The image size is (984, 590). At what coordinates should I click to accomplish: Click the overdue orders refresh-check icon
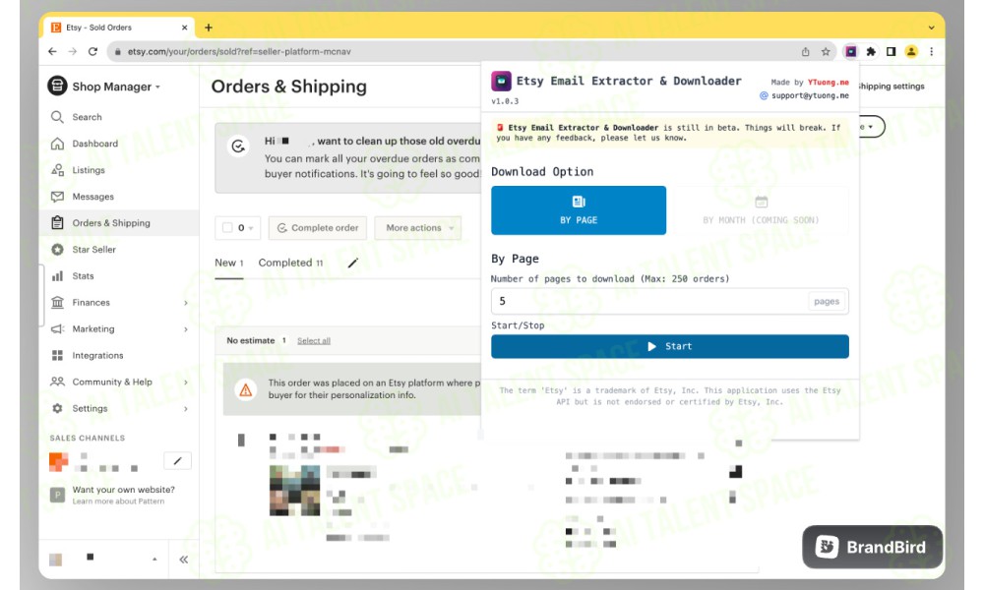(x=238, y=147)
